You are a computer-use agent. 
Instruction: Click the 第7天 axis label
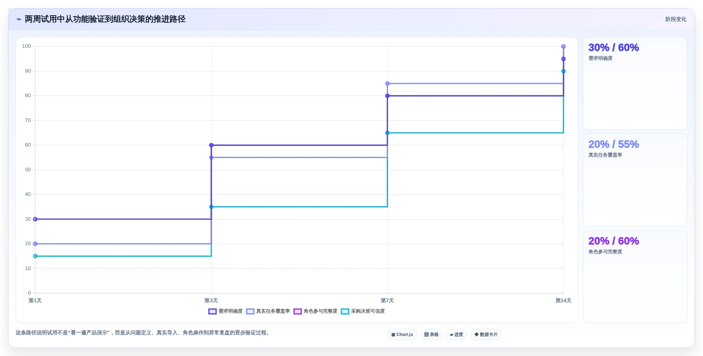point(387,301)
